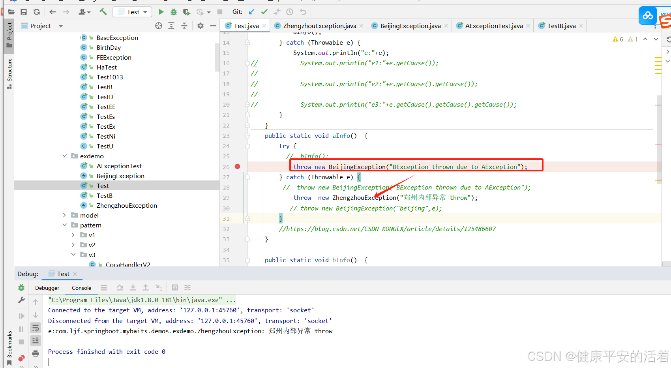This screenshot has width=671, height=368.
Task: Mute breakpoints using the red dot icon
Action: tap(21, 358)
